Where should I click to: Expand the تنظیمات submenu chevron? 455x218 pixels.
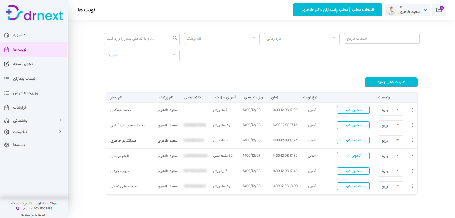[x=60, y=131]
